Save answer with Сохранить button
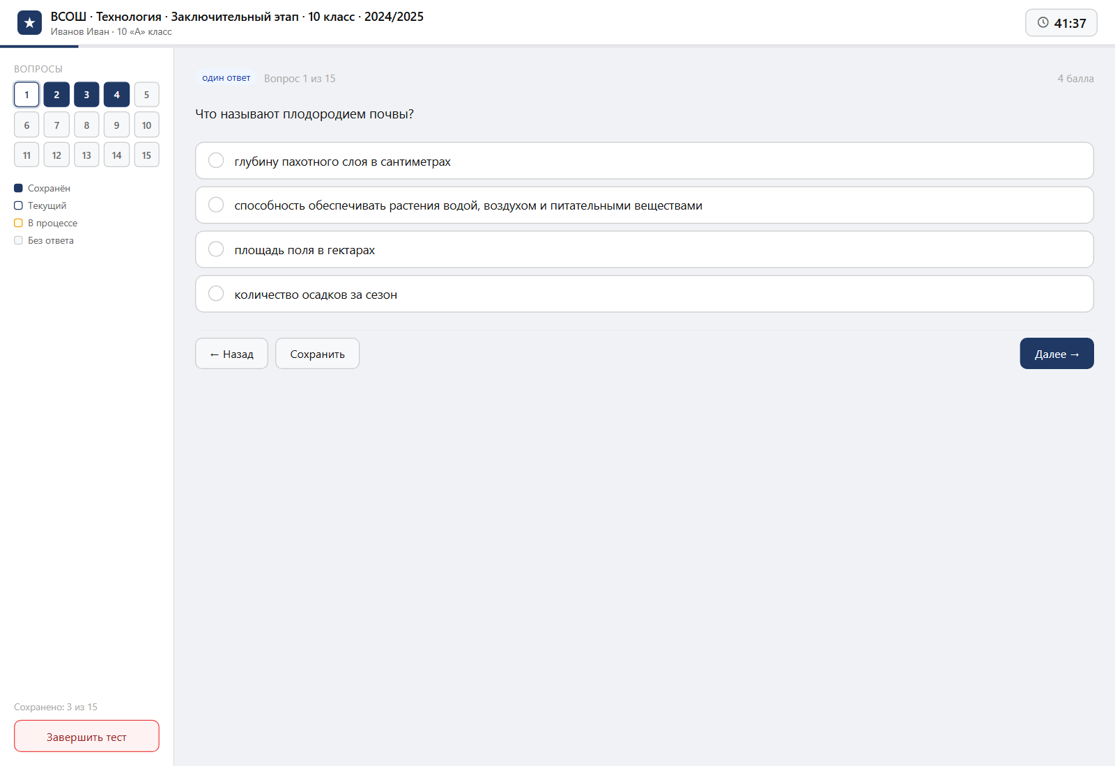 317,354
